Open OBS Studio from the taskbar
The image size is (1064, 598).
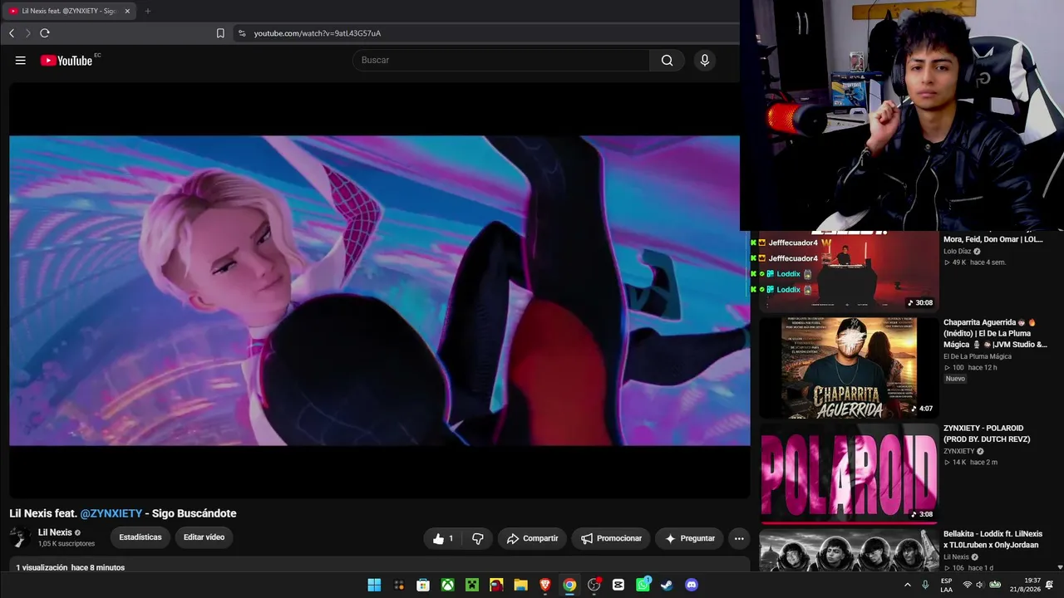click(x=594, y=585)
